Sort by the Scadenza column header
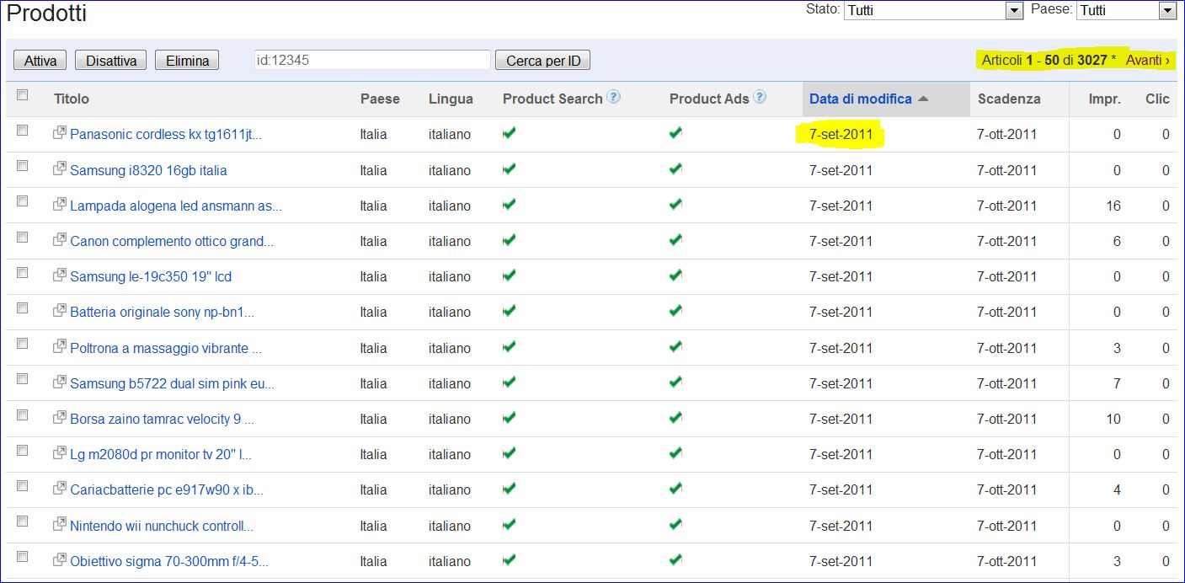The width and height of the screenshot is (1185, 583). coord(1009,99)
